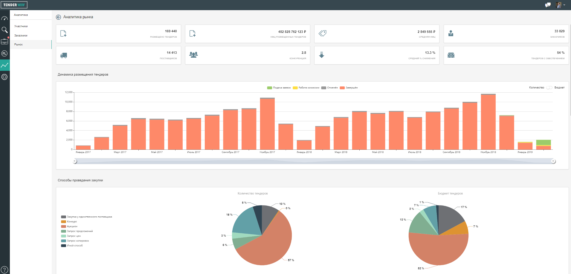This screenshot has height=274, width=571.
Task: Click the left handle of chart range slider
Action: [75, 161]
